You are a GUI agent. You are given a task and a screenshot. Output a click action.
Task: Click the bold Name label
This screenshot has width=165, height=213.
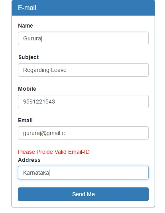26,26
